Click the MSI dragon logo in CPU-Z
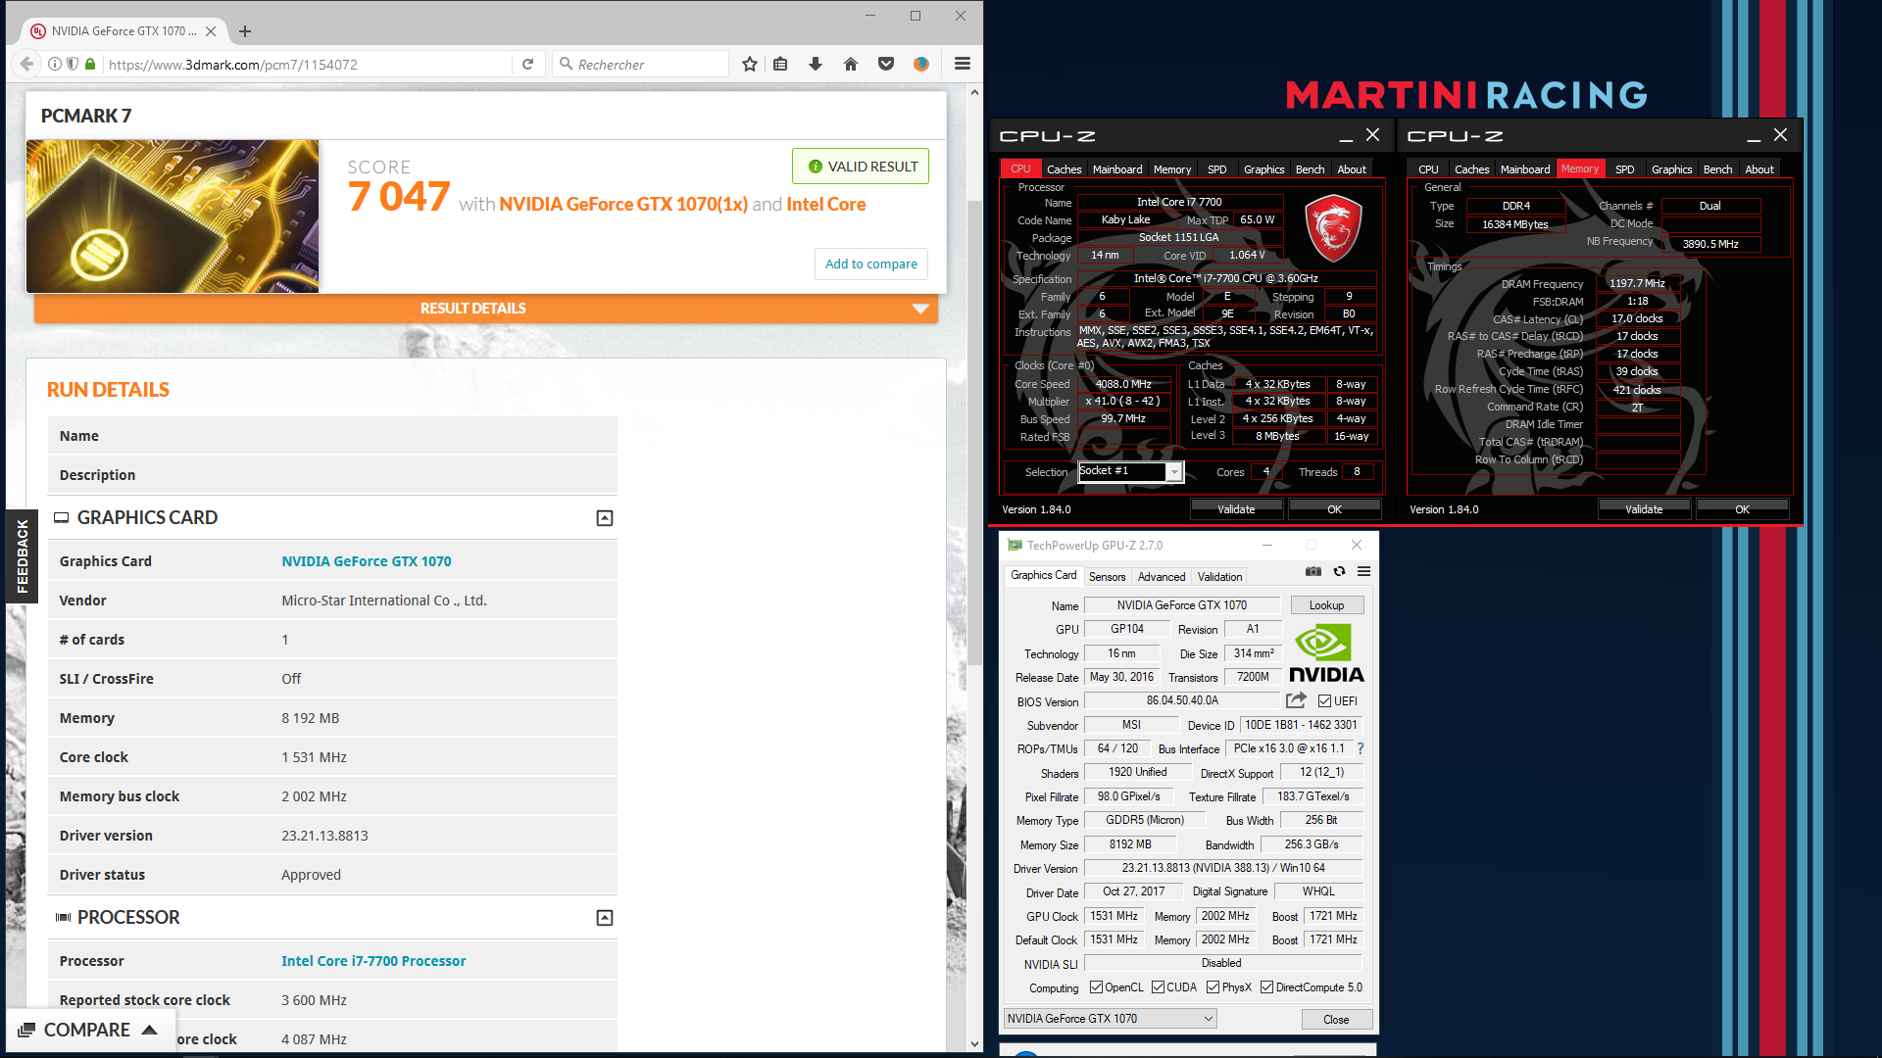Viewport: 1882px width, 1058px height. 1333,227
